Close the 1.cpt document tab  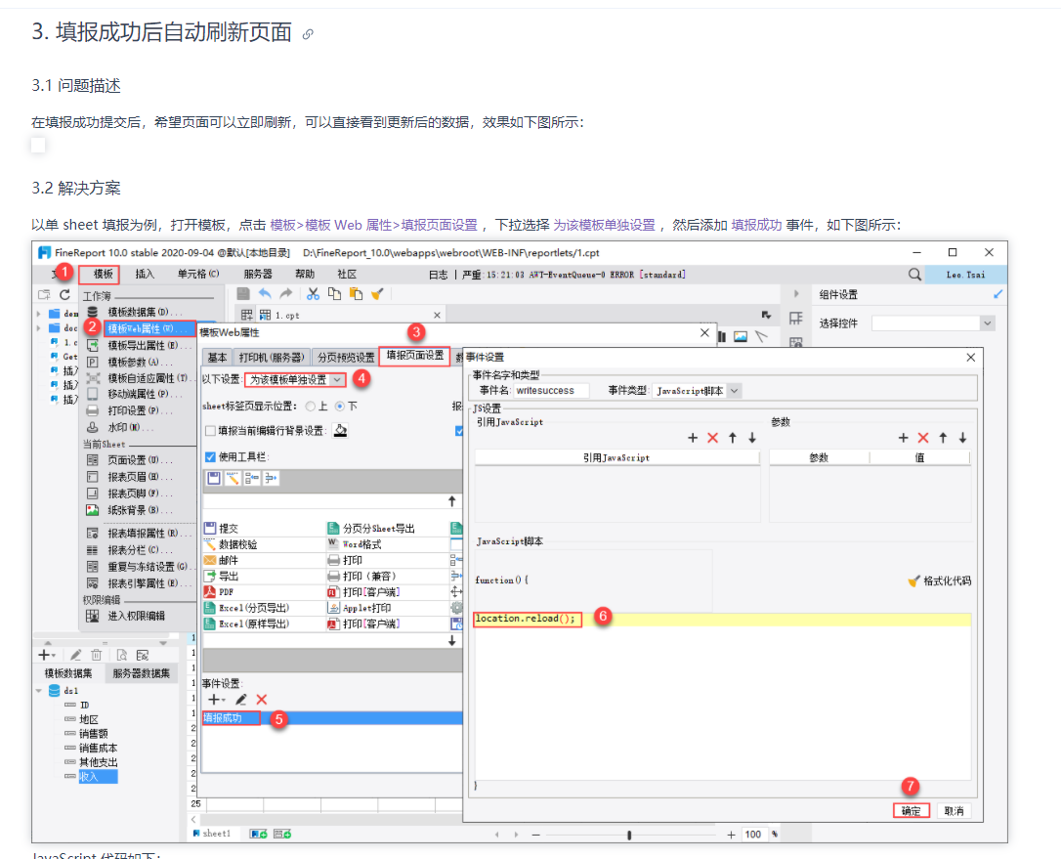tap(437, 316)
